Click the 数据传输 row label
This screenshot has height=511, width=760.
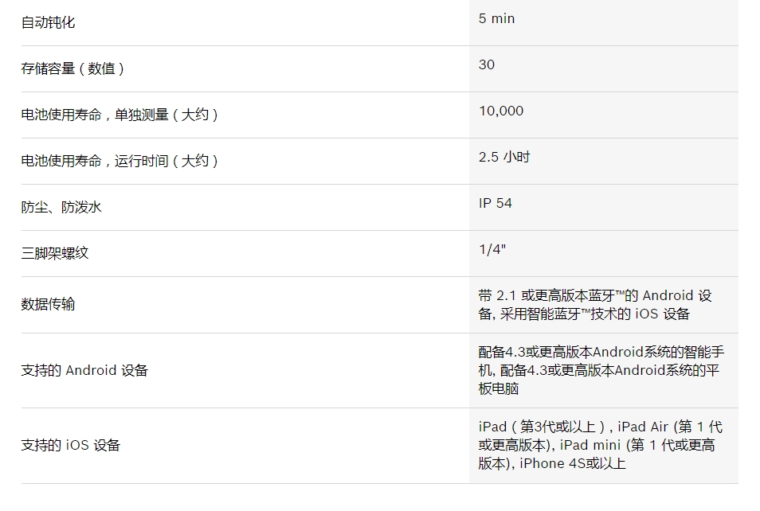[x=48, y=304]
